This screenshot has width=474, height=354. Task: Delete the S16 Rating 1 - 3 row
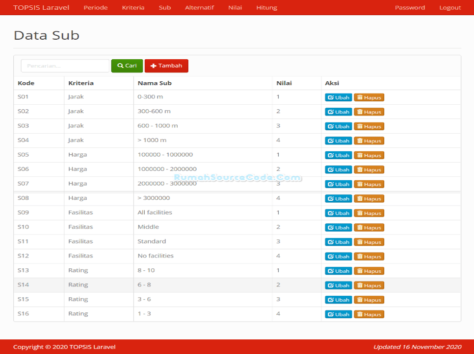(369, 314)
